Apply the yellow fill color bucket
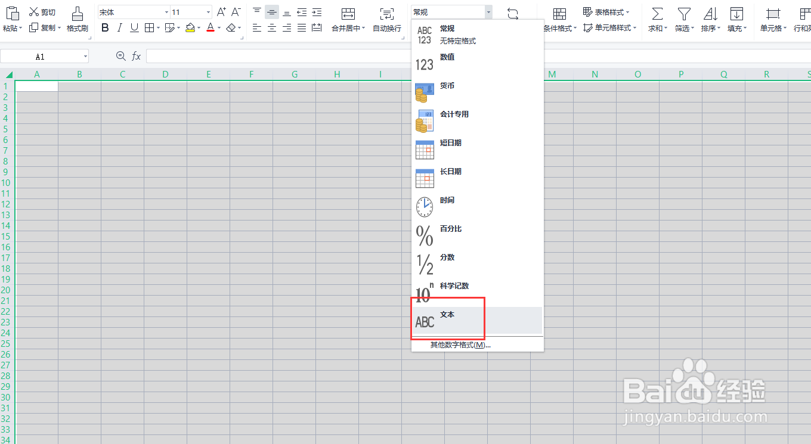This screenshot has height=444, width=811. tap(190, 27)
